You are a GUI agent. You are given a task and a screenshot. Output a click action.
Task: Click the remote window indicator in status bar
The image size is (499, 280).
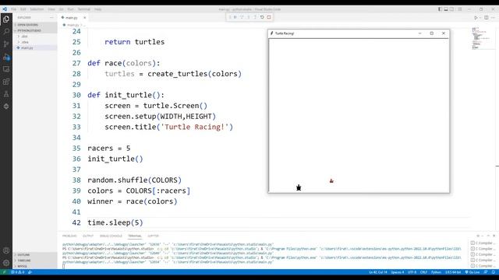coord(4,272)
